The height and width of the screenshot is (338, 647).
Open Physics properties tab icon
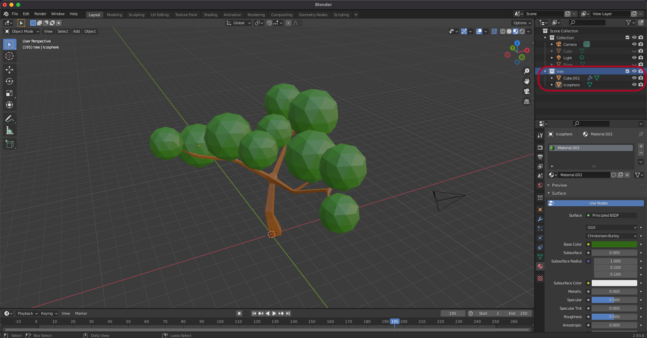point(540,238)
